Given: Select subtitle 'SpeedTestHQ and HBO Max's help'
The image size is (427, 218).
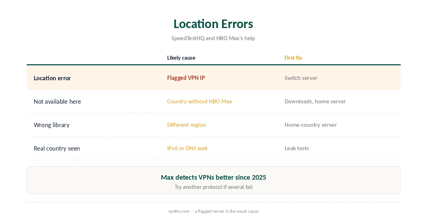Looking at the screenshot, I should coord(213,38).
